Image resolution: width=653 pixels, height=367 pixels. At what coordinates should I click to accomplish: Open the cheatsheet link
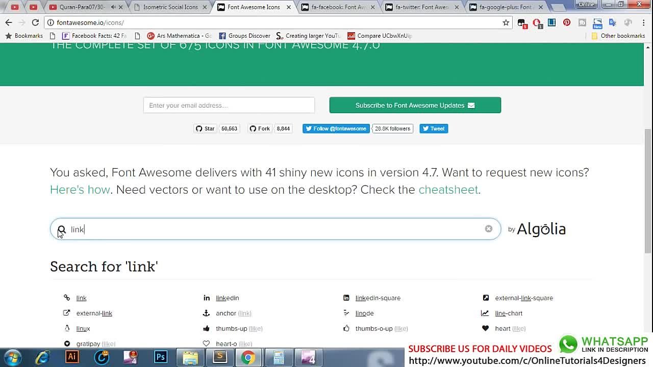448,190
